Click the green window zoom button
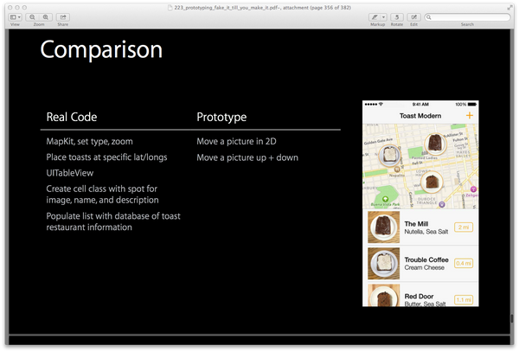 pyautogui.click(x=24, y=7)
